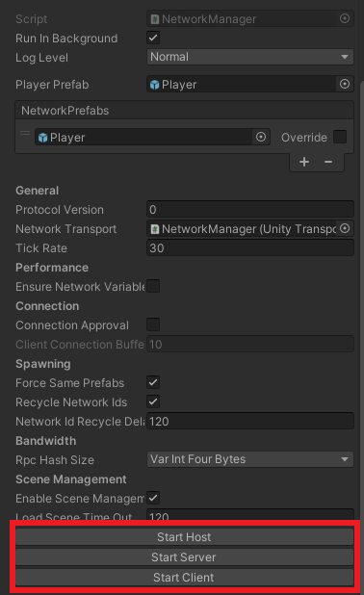Edit the Protocol Version field
This screenshot has width=364, height=595.
coord(250,210)
